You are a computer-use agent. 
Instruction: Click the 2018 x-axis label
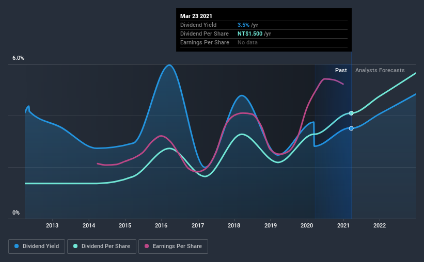(234, 225)
